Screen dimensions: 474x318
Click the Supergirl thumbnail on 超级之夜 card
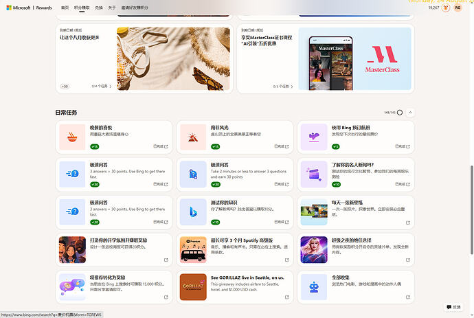[314, 250]
